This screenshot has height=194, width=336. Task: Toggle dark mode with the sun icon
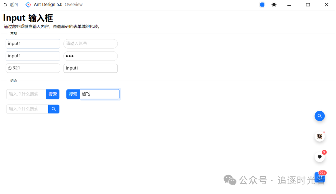(274, 4)
